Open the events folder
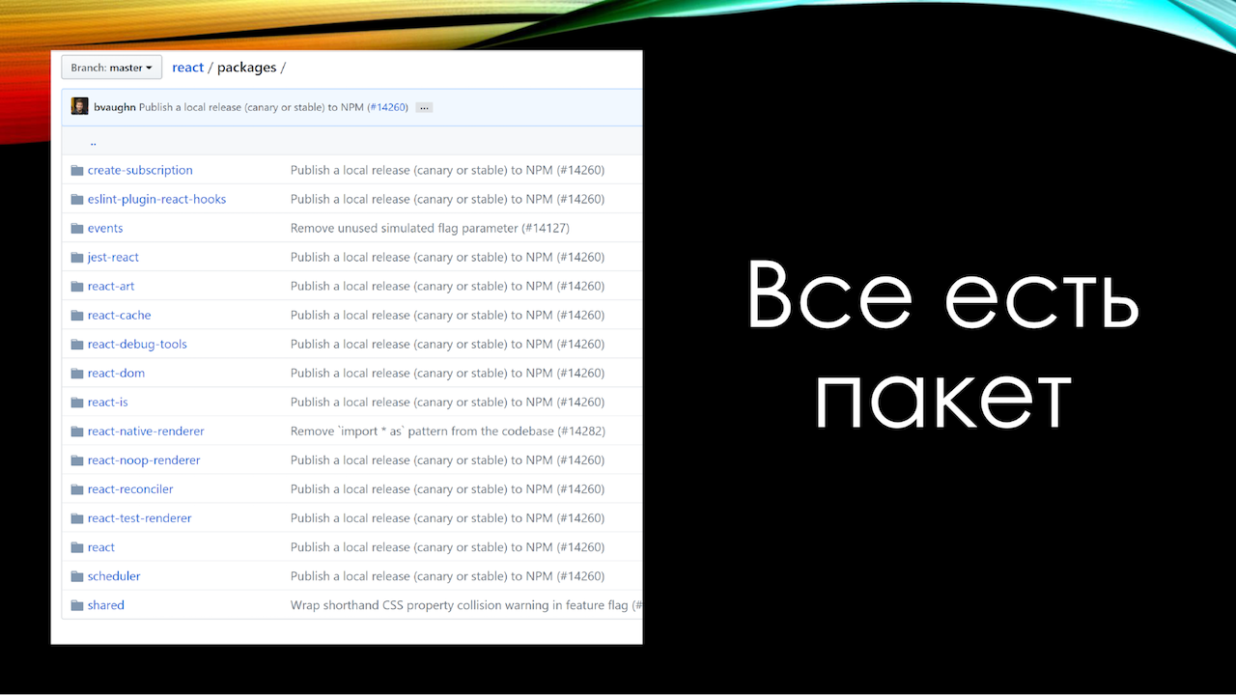1236x695 pixels. [x=105, y=228]
